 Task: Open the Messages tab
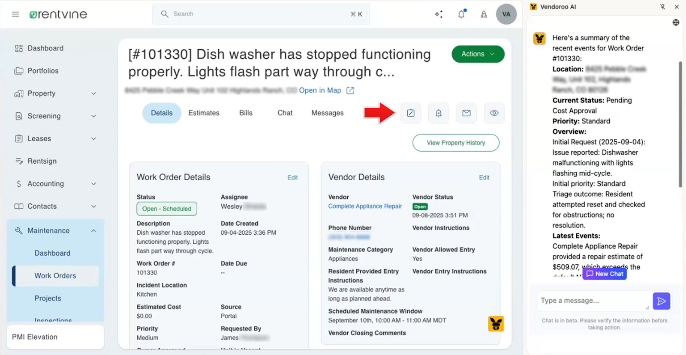click(327, 113)
